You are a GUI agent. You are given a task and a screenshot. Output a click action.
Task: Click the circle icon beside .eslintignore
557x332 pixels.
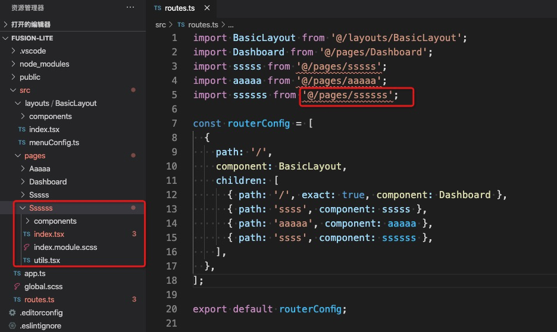coord(12,325)
